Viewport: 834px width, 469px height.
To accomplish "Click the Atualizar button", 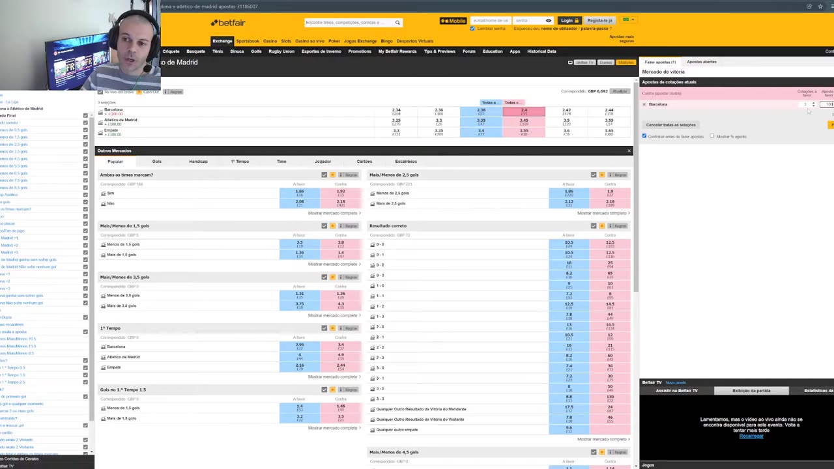I will tap(620, 91).
